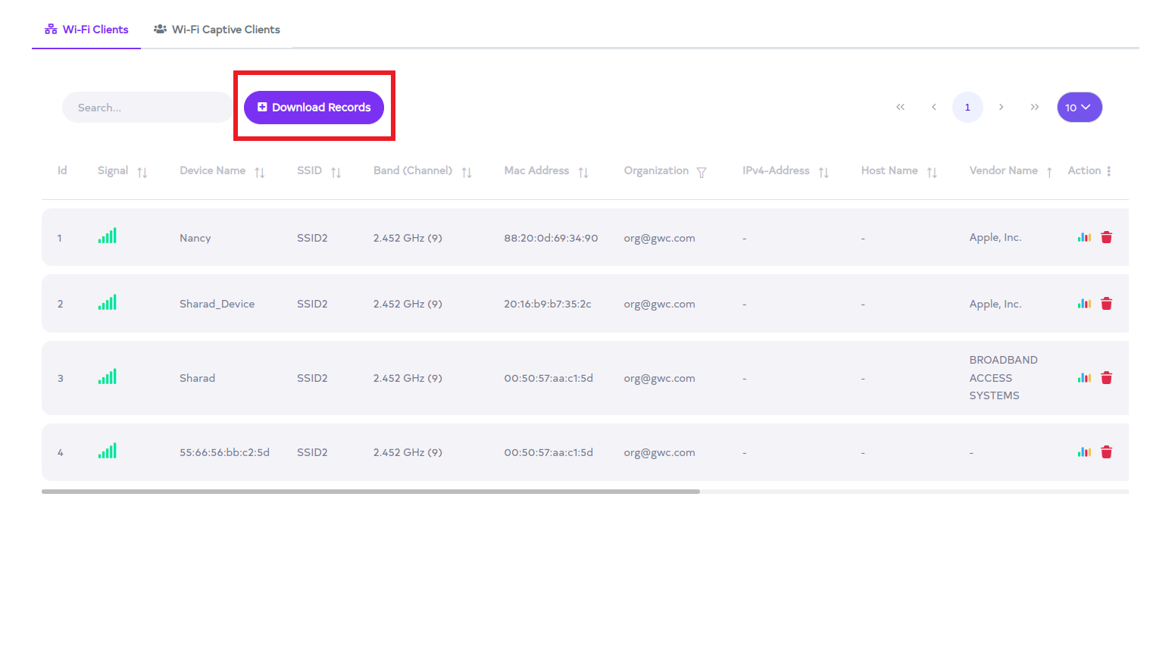Click trash icon for Sharad row
The width and height of the screenshot is (1175, 653).
point(1106,378)
